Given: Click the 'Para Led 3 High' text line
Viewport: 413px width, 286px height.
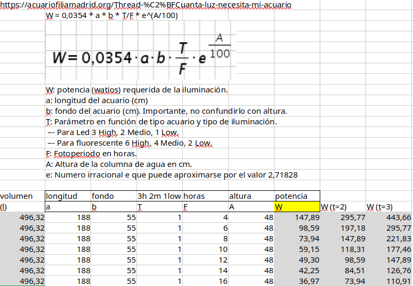Looking at the screenshot, I should [113, 132].
